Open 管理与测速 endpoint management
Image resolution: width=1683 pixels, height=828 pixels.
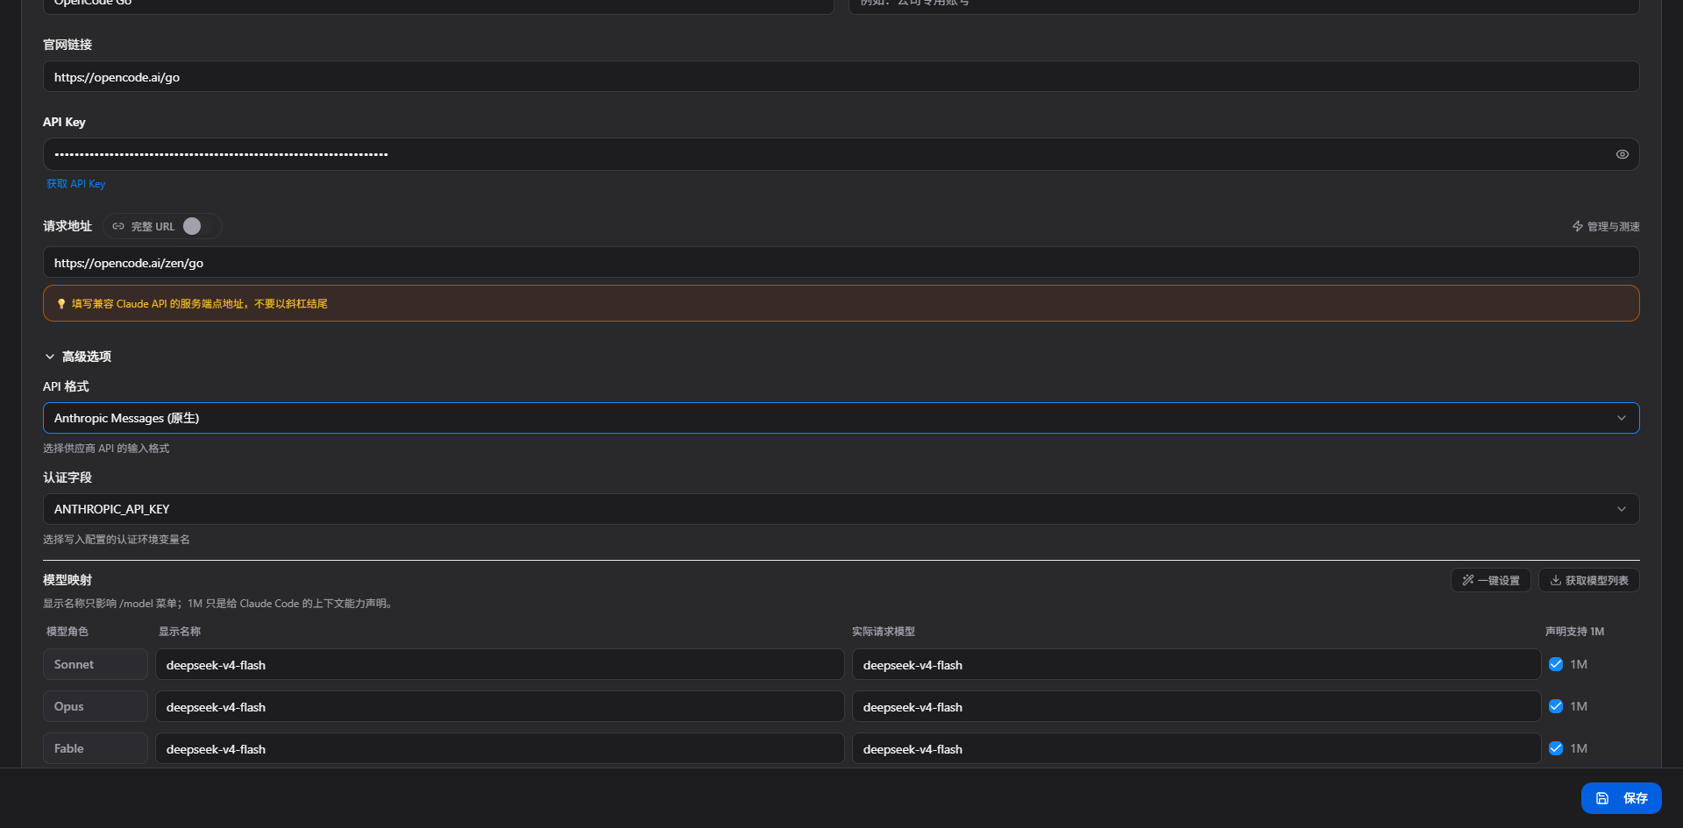(1606, 226)
